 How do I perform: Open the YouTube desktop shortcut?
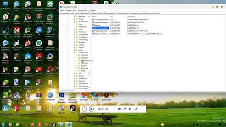click(39, 70)
